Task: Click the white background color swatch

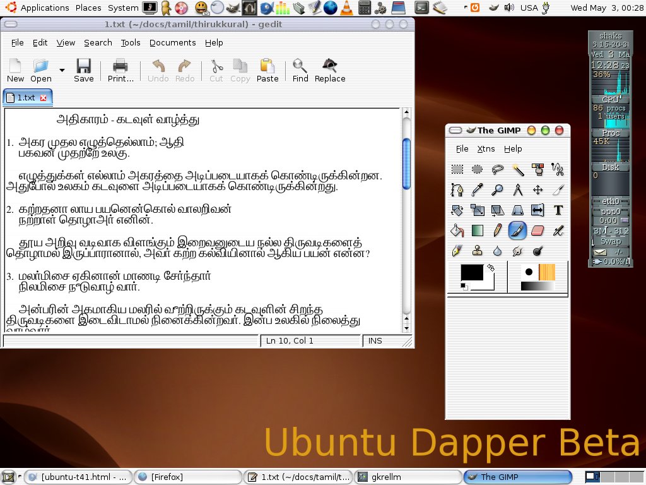Action: pyautogui.click(x=489, y=285)
